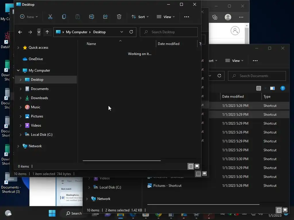Click the Rename icon in Desktop toolbar
The height and width of the screenshot is (220, 294).
click(x=92, y=17)
